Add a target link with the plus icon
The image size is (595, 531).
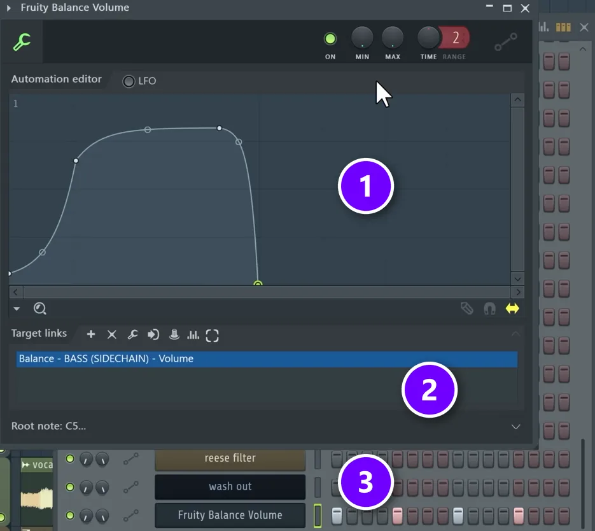[x=91, y=334]
